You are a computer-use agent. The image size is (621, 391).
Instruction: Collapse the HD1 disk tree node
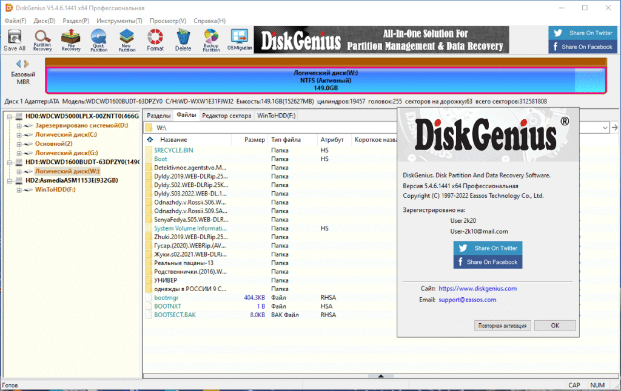10,162
